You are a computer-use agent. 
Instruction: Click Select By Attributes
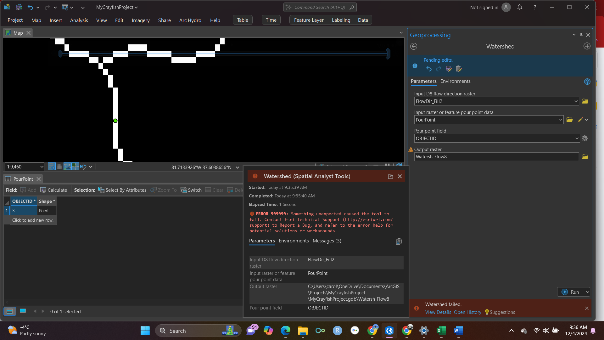point(122,190)
